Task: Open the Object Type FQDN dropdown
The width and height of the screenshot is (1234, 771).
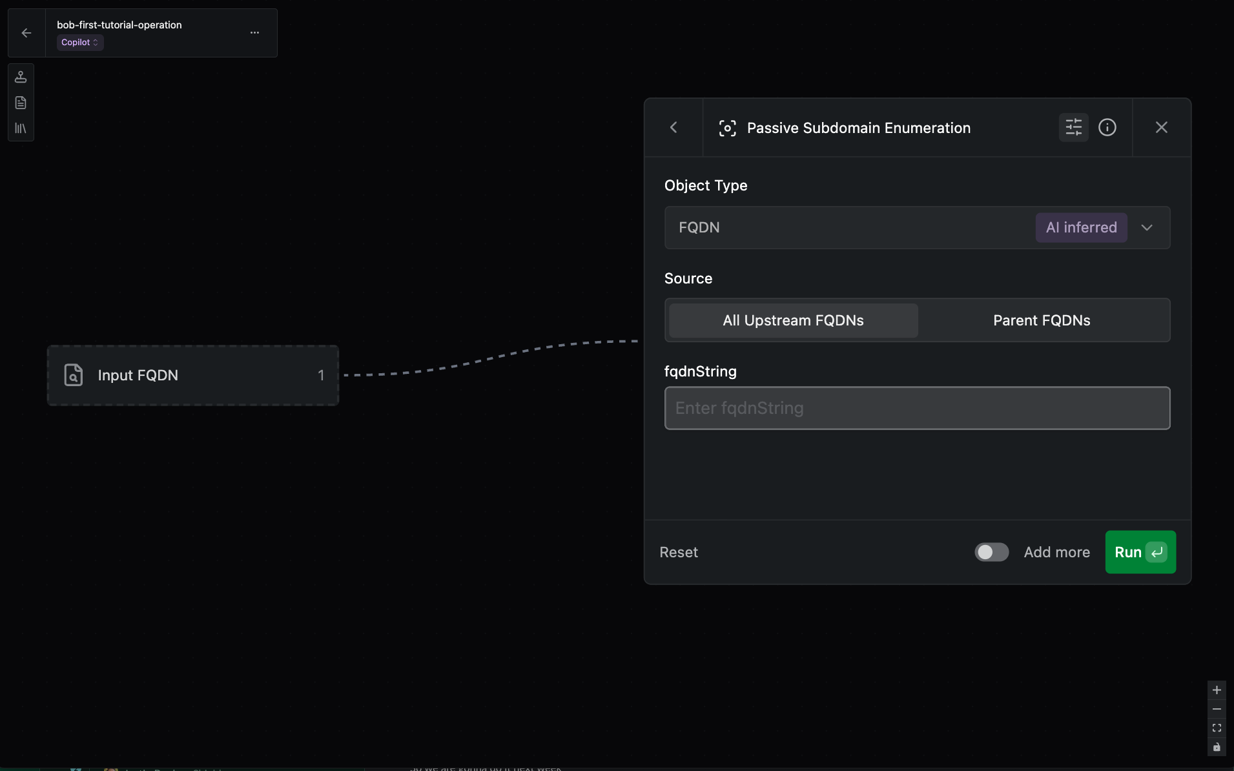Action: (1146, 227)
